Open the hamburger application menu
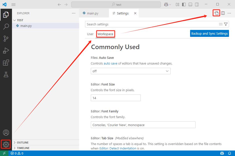The height and width of the screenshot is (156, 235). click(13, 4)
